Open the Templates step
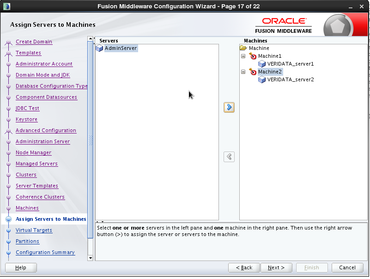The height and width of the screenshot is (279, 370). pos(28,53)
